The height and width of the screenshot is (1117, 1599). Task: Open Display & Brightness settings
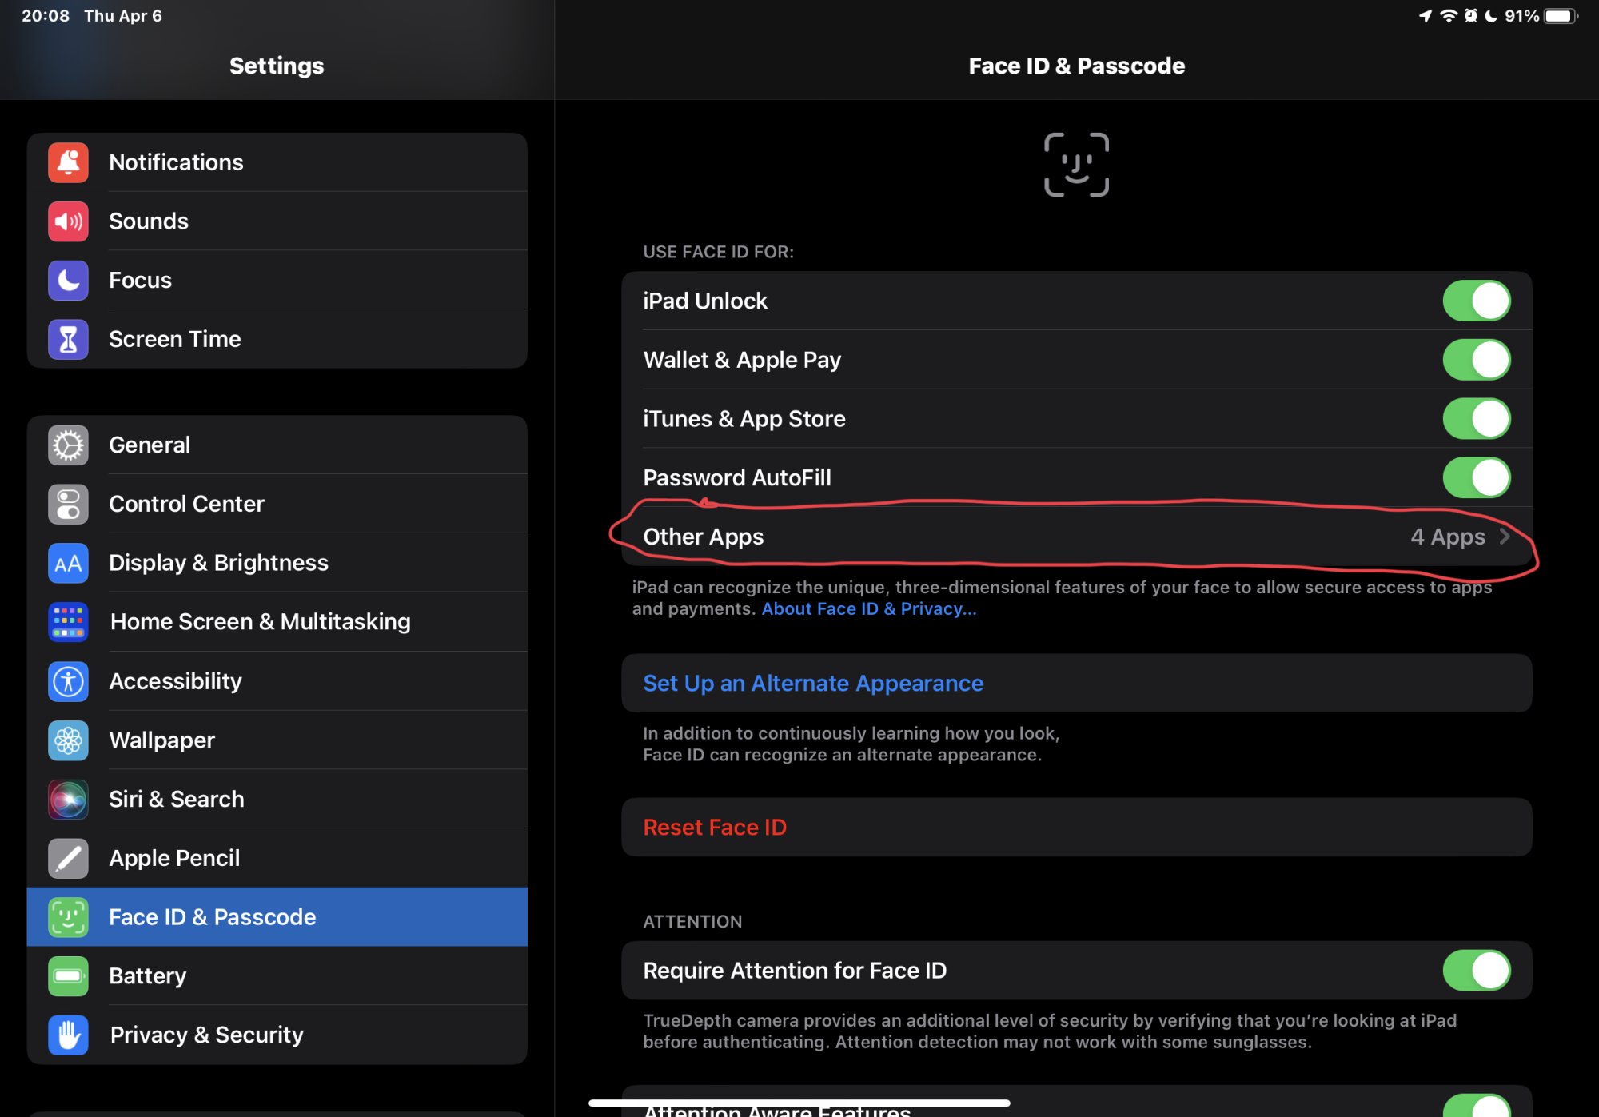277,564
